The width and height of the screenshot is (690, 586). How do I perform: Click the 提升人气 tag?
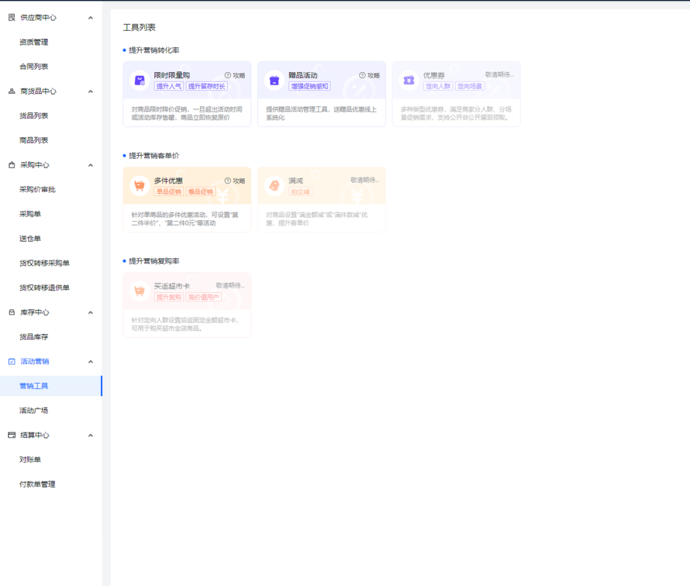(x=169, y=86)
